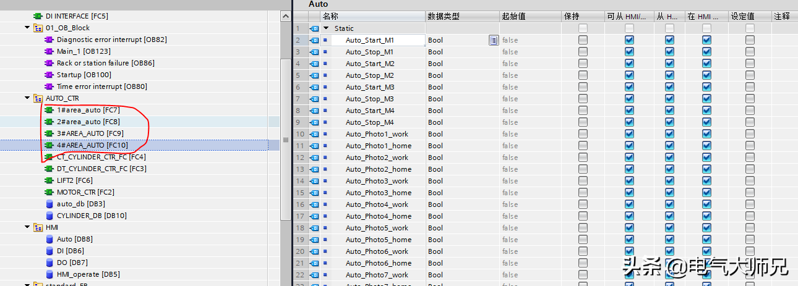Screen dimensions: 798x286
Task: Click the tag icon of the Static row
Action: pos(314,28)
